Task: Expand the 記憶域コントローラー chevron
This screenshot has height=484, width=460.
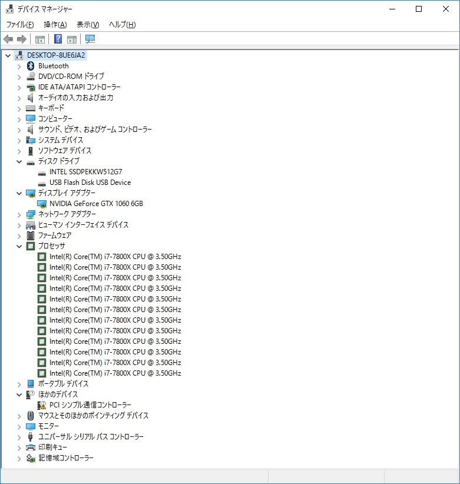Action: point(19,458)
